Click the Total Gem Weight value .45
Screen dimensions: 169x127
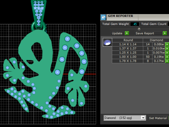click(135, 24)
